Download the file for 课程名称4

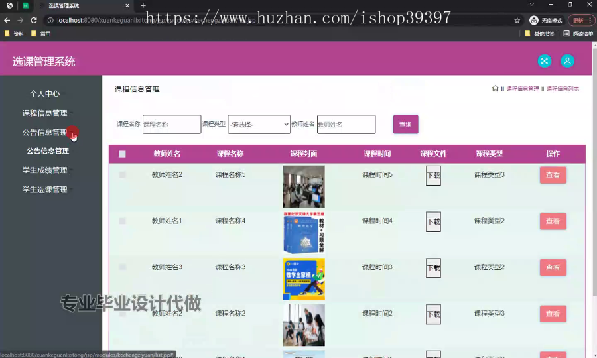433,222
